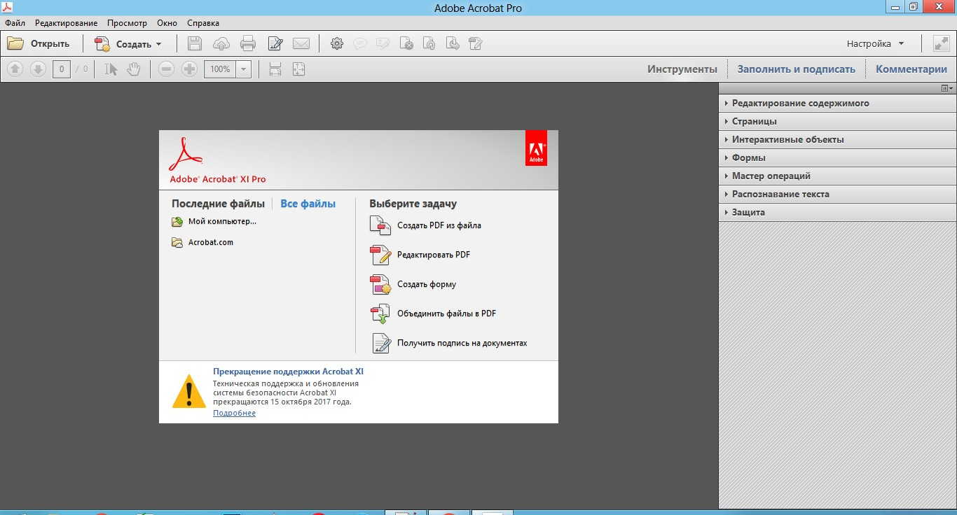This screenshot has height=515, width=957.
Task: Click the read mode expand icon
Action: (x=941, y=43)
